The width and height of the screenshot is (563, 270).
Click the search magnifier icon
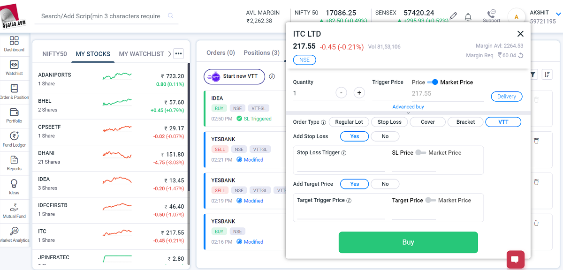tap(170, 16)
